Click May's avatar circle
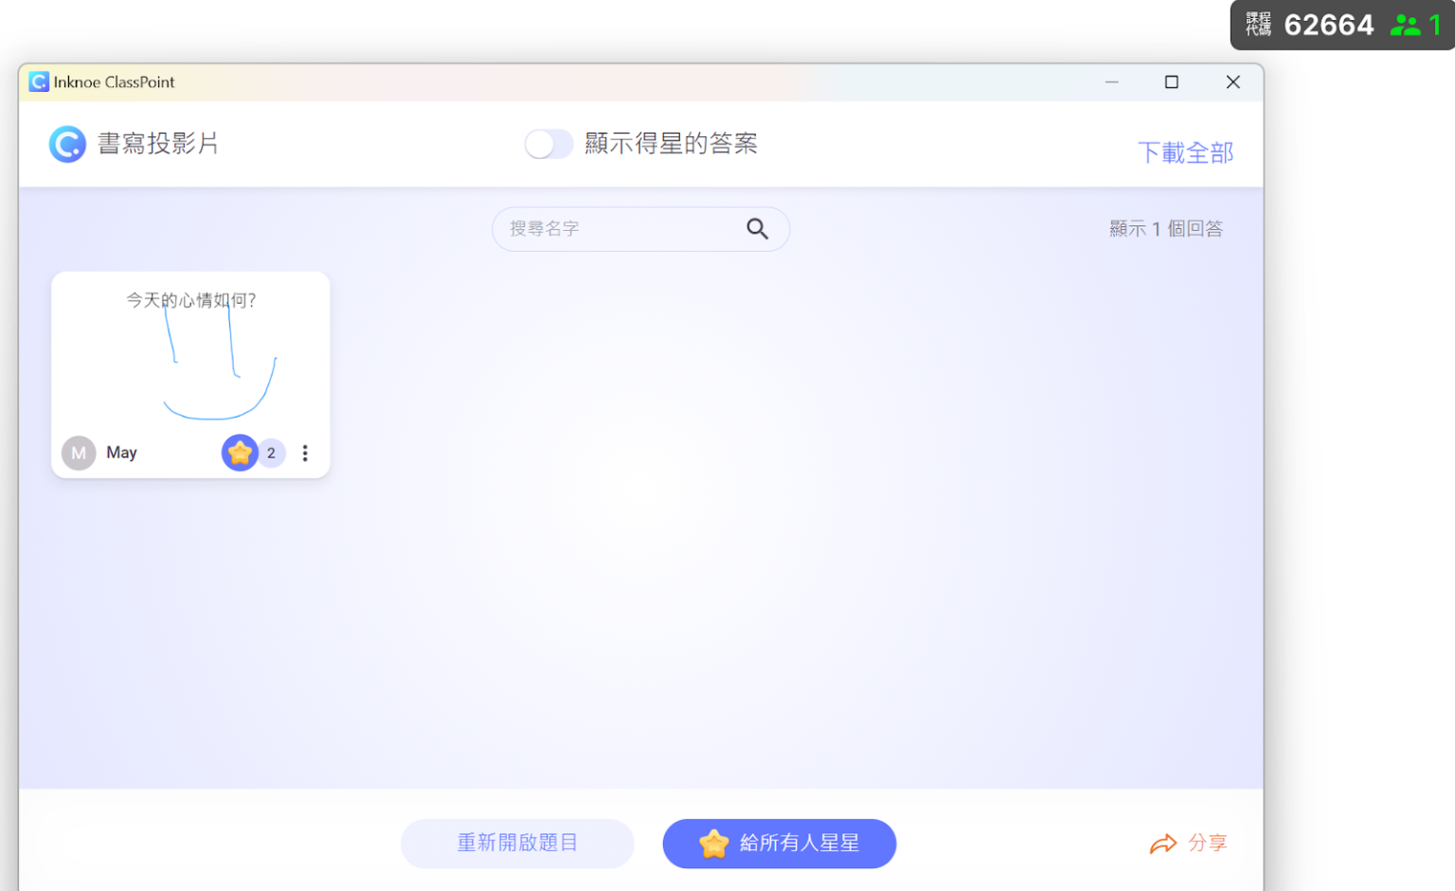 [x=79, y=453]
